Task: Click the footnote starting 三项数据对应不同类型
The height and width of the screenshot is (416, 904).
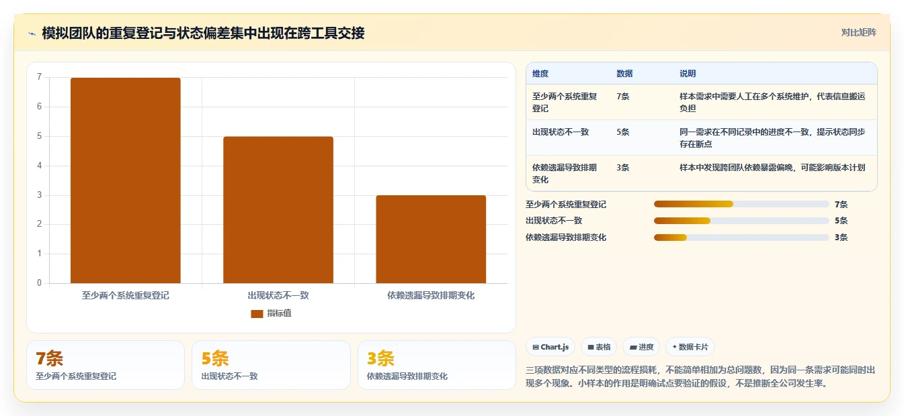Action: (700, 376)
